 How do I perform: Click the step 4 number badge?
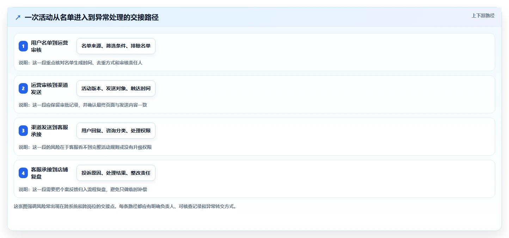click(23, 173)
